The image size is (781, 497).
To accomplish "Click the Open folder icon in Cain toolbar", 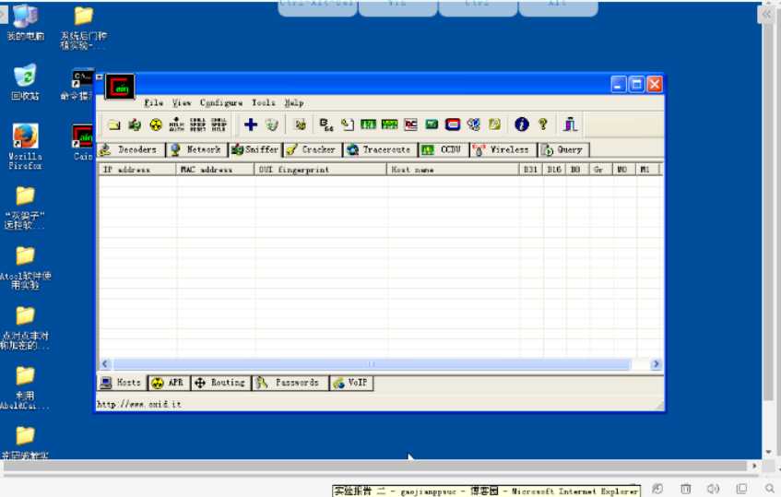I will coord(114,124).
